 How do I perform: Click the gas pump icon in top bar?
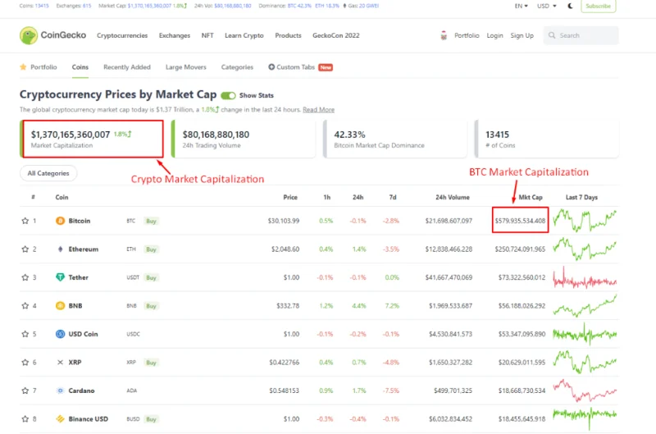tap(344, 6)
